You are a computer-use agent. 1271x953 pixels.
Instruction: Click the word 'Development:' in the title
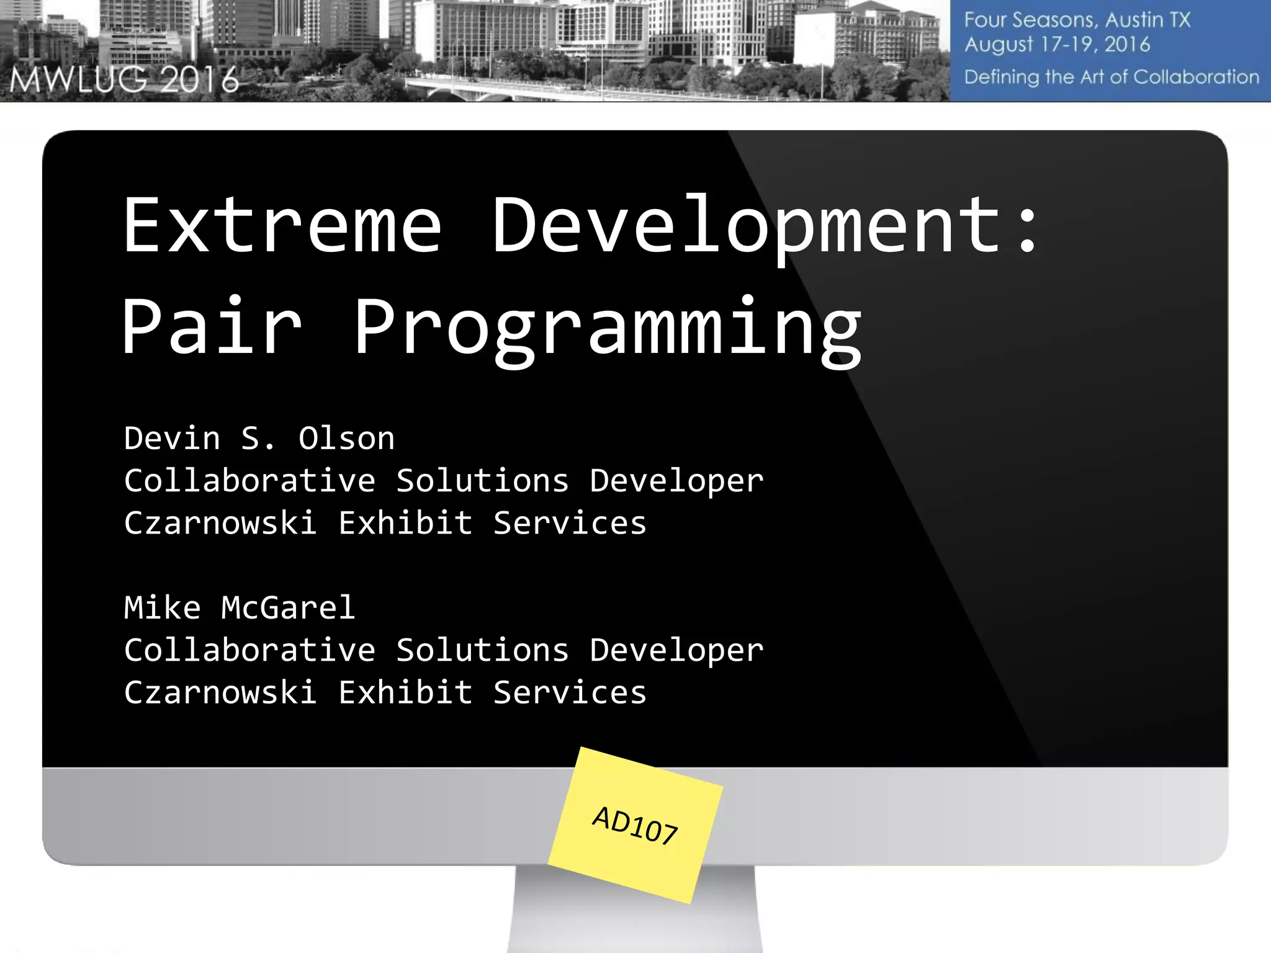[765, 225]
